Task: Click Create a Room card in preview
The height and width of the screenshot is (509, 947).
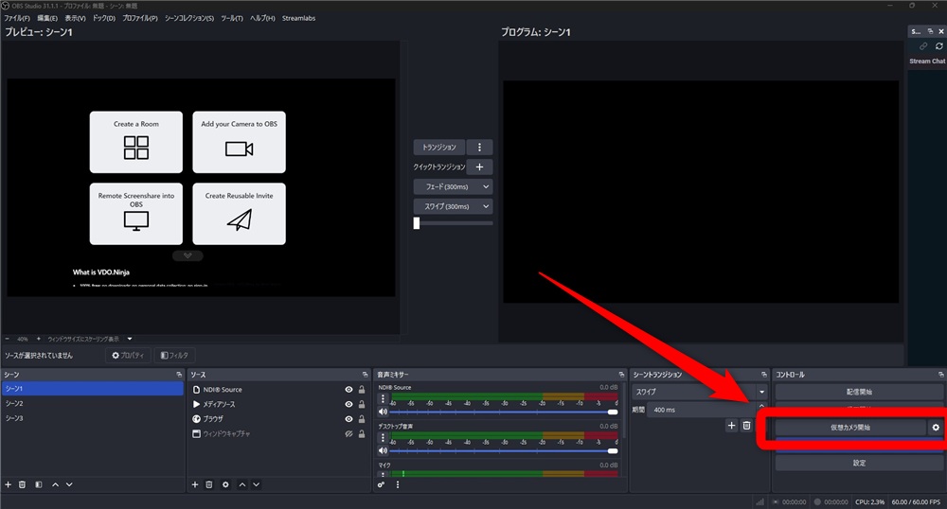Action: [x=135, y=142]
